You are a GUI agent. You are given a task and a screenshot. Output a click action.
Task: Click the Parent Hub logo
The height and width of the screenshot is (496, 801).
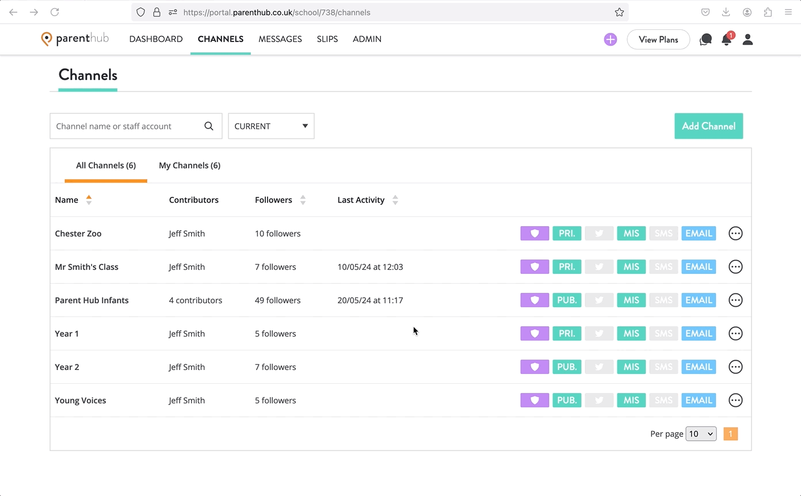(75, 39)
